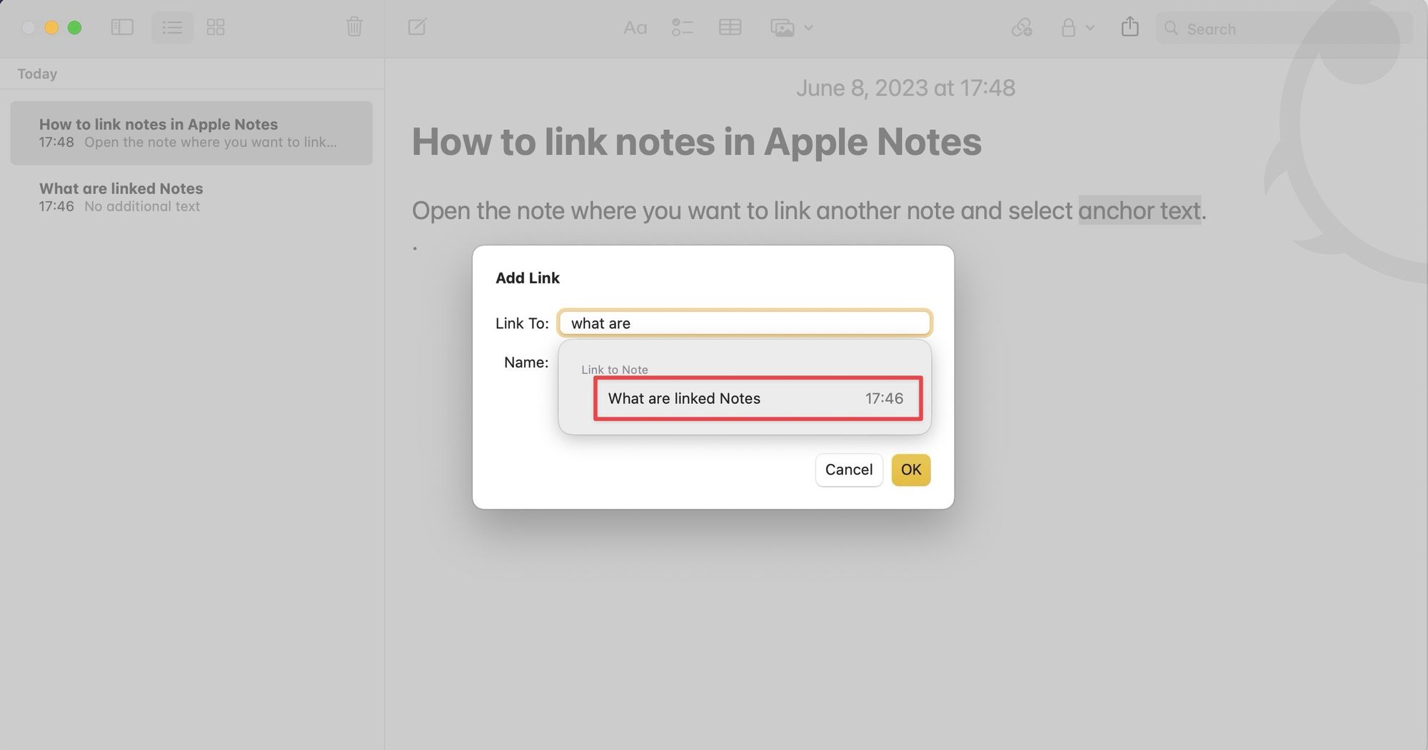Image resolution: width=1428 pixels, height=750 pixels.
Task: Cancel the Add Link dialog
Action: (x=848, y=470)
